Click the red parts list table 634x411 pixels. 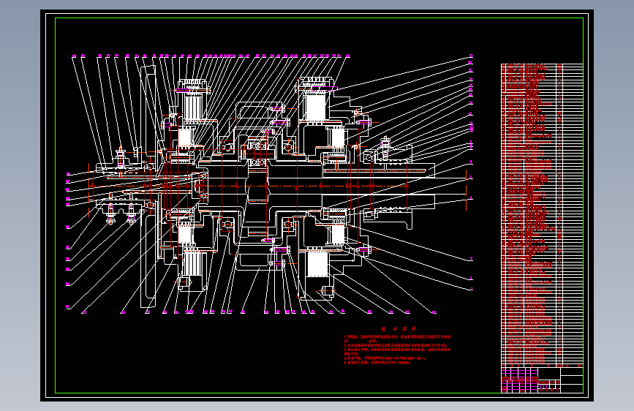click(542, 215)
